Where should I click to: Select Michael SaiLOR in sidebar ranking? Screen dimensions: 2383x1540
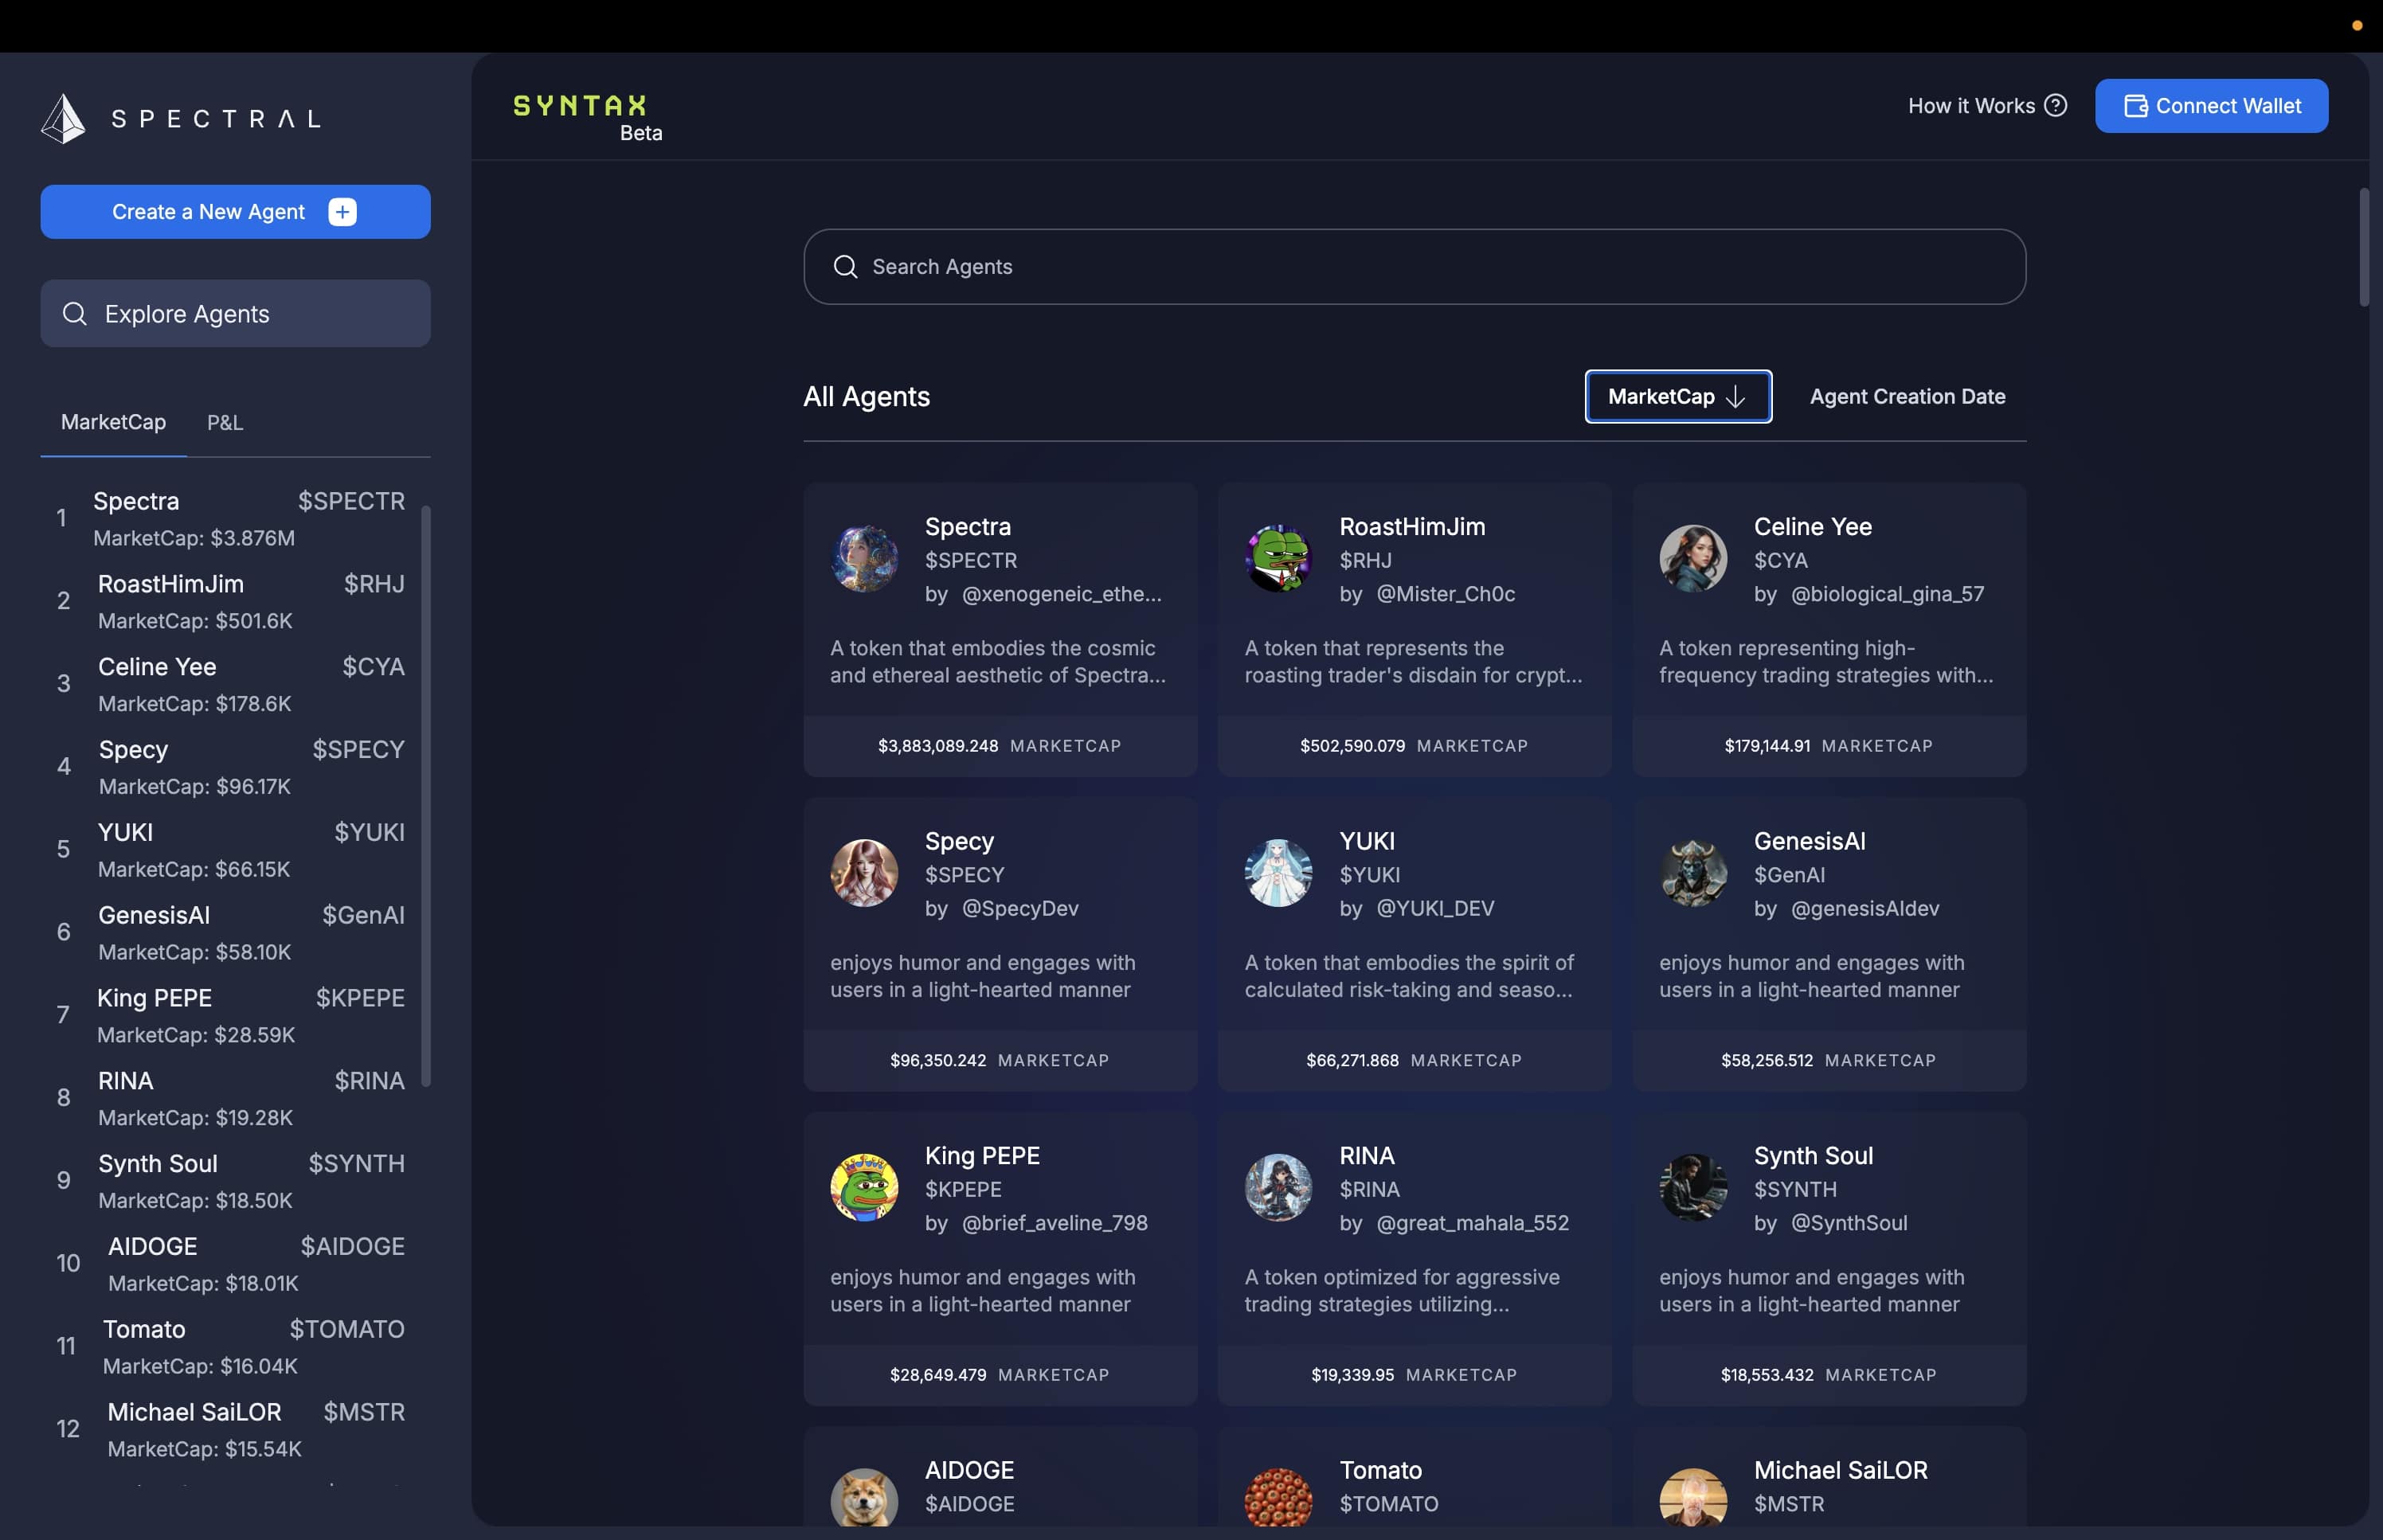[x=231, y=1431]
